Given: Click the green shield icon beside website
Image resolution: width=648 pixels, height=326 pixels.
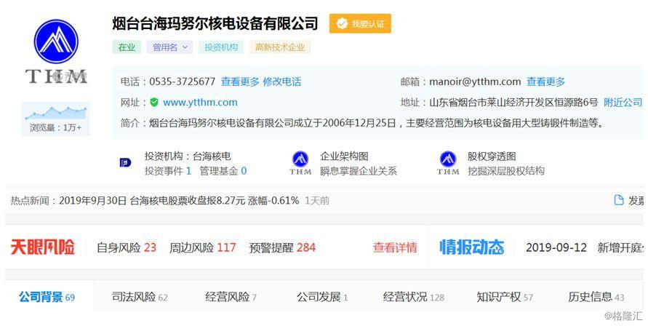Looking at the screenshot, I should [x=154, y=102].
